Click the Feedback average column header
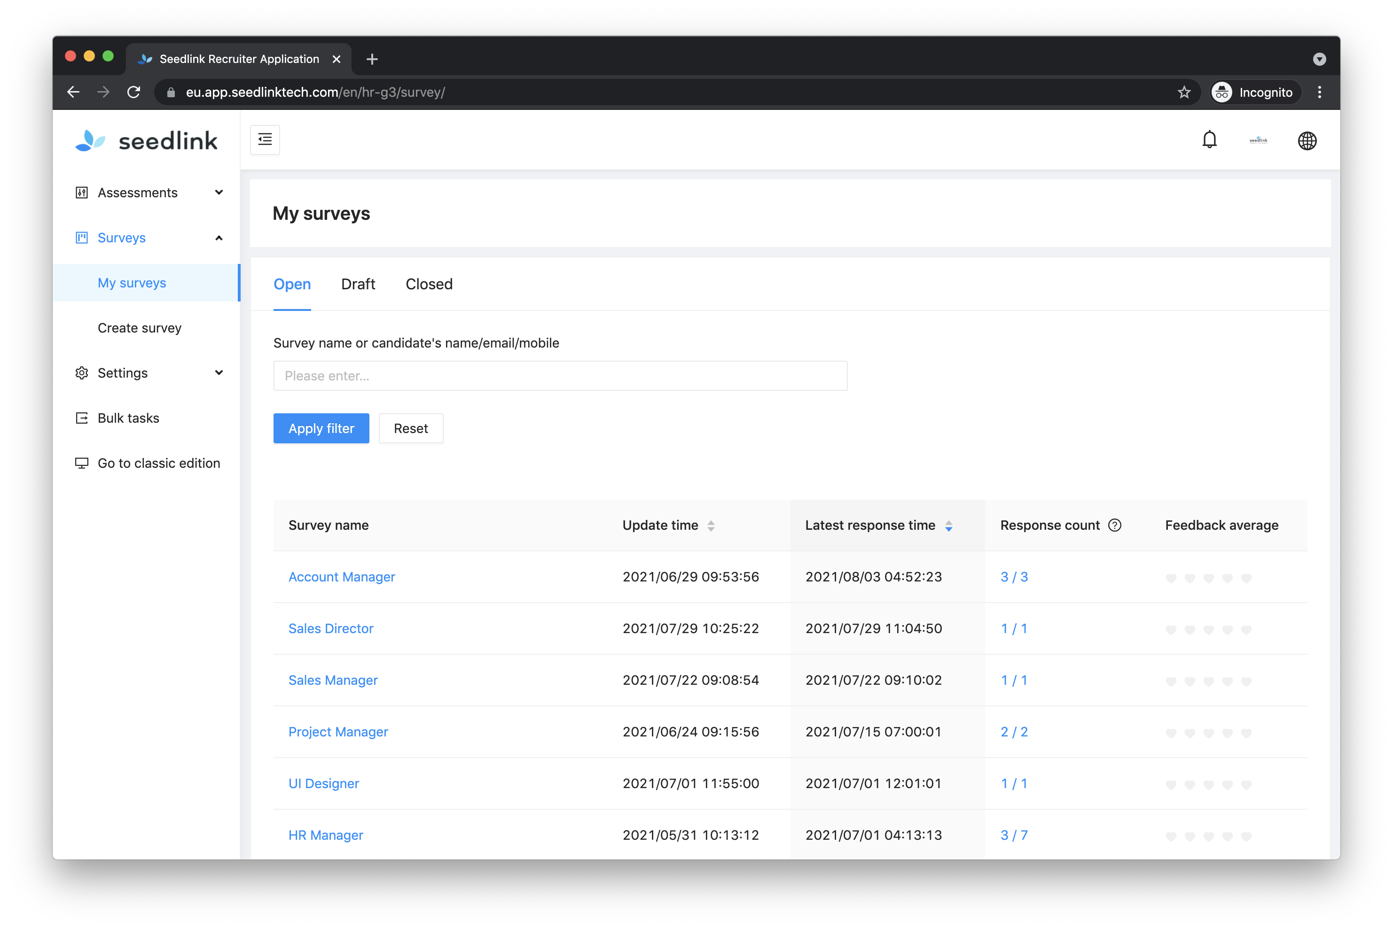The height and width of the screenshot is (929, 1393). (1221, 525)
